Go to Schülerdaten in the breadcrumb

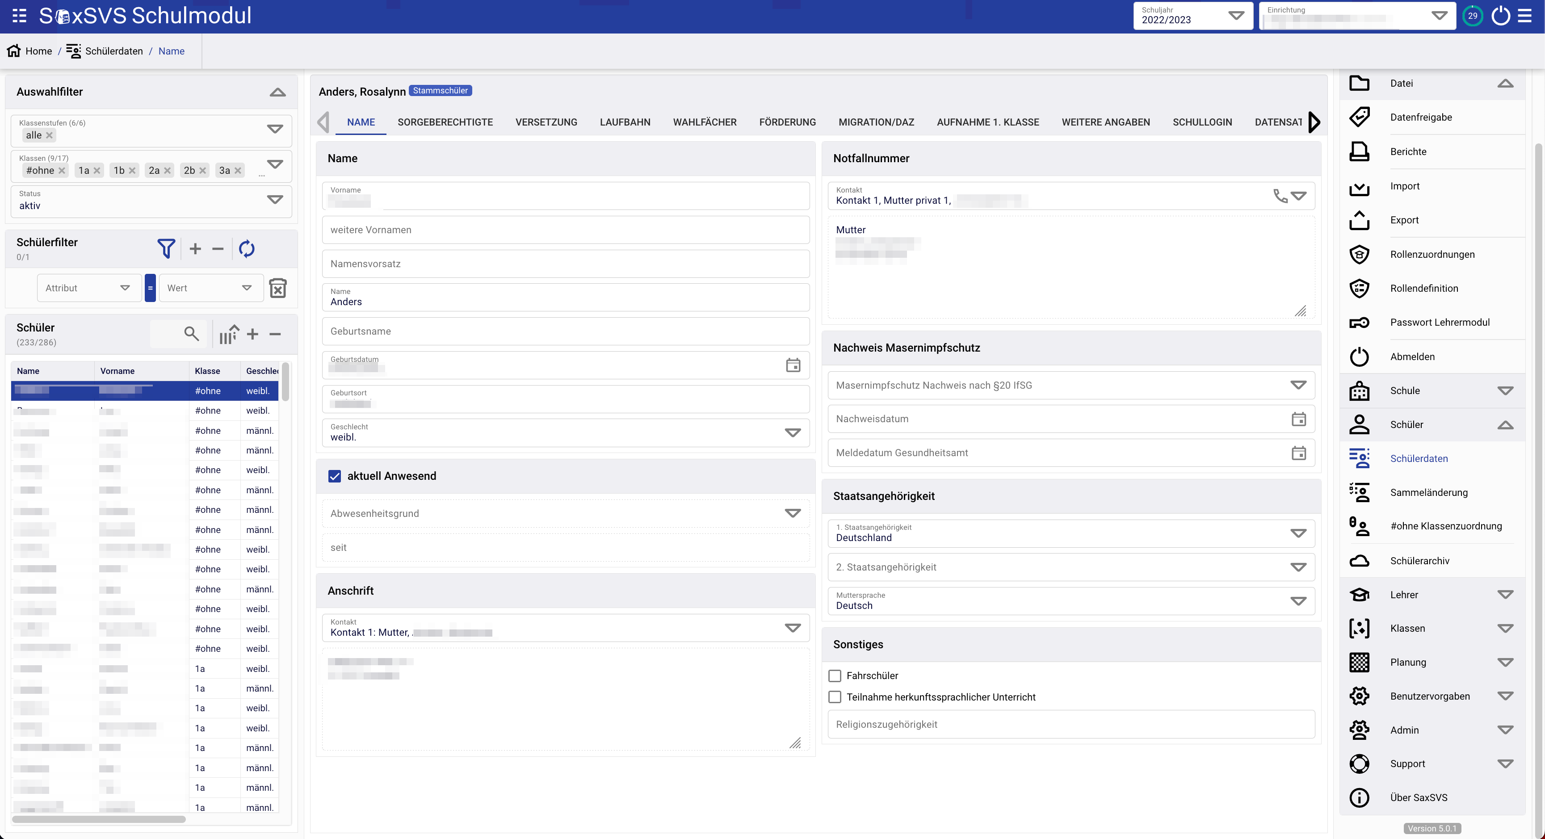(x=113, y=51)
